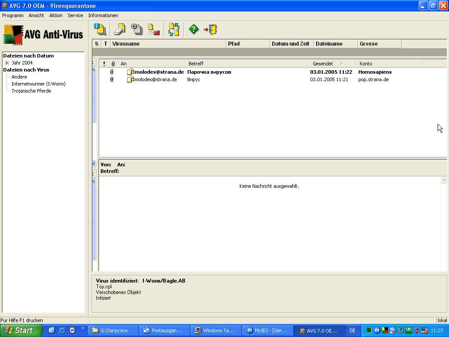Sort messages by Gesendet column
Image resolution: width=449 pixels, height=337 pixels.
331,64
